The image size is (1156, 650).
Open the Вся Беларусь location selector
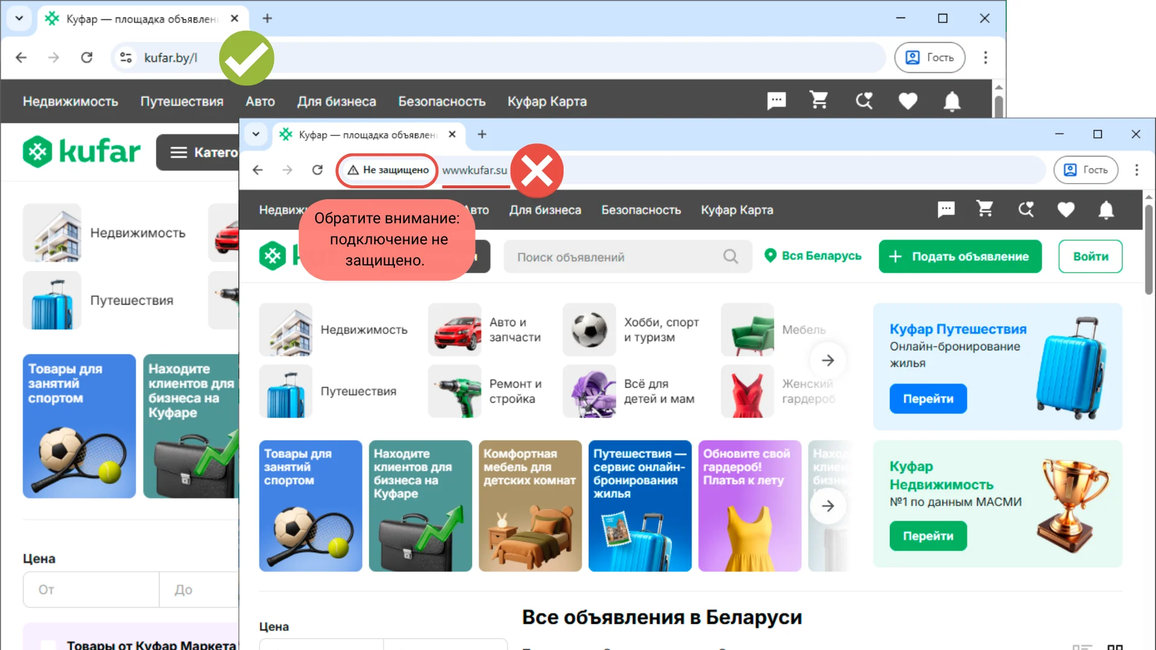[x=813, y=256]
